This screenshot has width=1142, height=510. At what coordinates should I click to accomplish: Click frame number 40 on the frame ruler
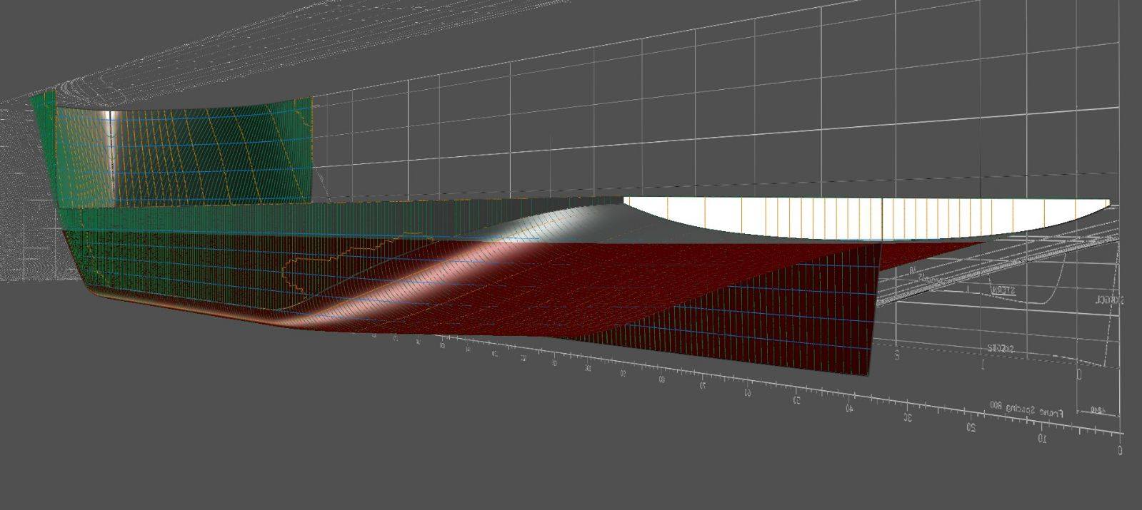(x=849, y=409)
